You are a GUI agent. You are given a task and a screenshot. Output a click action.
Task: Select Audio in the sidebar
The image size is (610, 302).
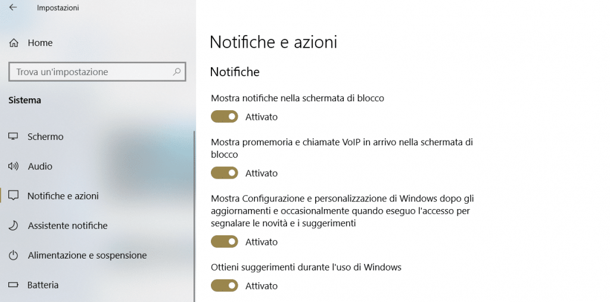pos(40,166)
